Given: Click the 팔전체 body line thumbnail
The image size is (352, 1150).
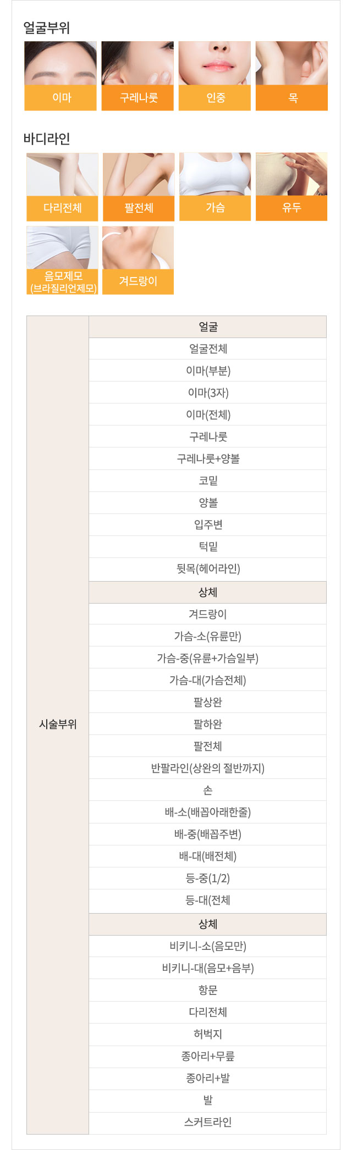Looking at the screenshot, I should pyautogui.click(x=139, y=187).
